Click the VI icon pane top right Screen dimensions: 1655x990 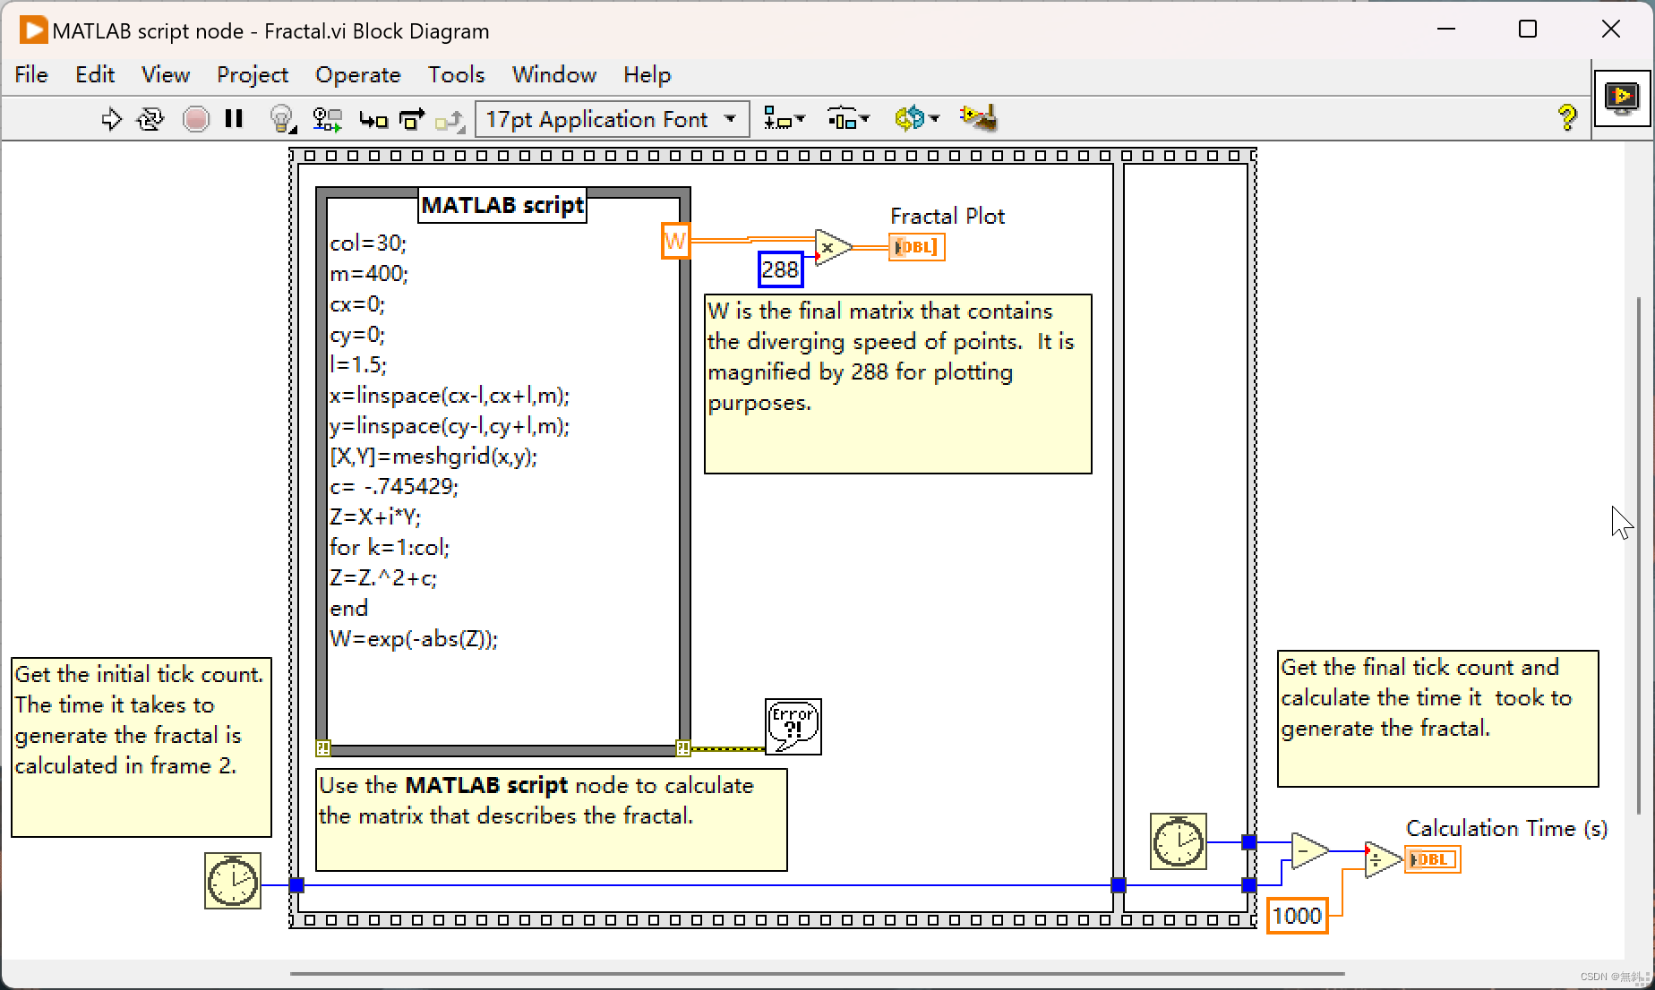click(x=1622, y=97)
